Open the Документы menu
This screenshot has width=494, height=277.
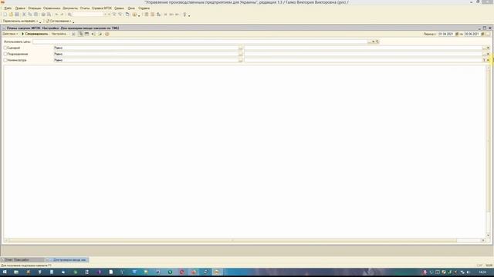[x=70, y=8]
